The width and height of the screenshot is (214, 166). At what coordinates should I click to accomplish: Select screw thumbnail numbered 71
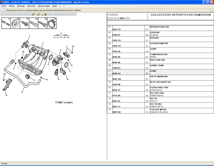[x=24, y=23]
